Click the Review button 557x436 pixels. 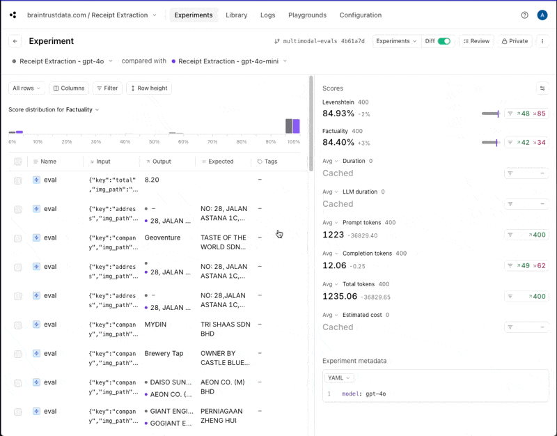click(x=476, y=41)
